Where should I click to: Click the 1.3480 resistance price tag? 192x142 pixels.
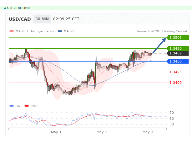coord(178,48)
